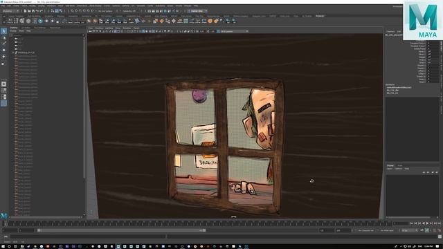Open animation preferences icon
Image resolution: width=443 pixels, height=249 pixels.
[x=440, y=230]
